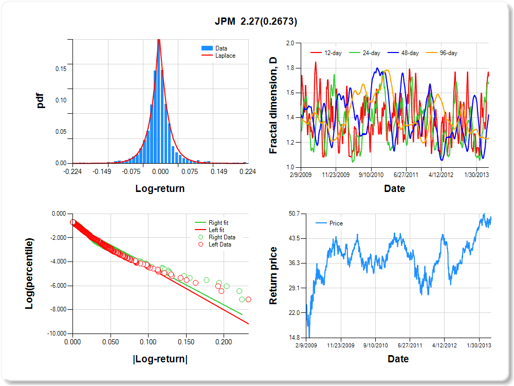Click 9/10/2010 date on price chart
Screen dimensions: 514x386
click(x=375, y=345)
